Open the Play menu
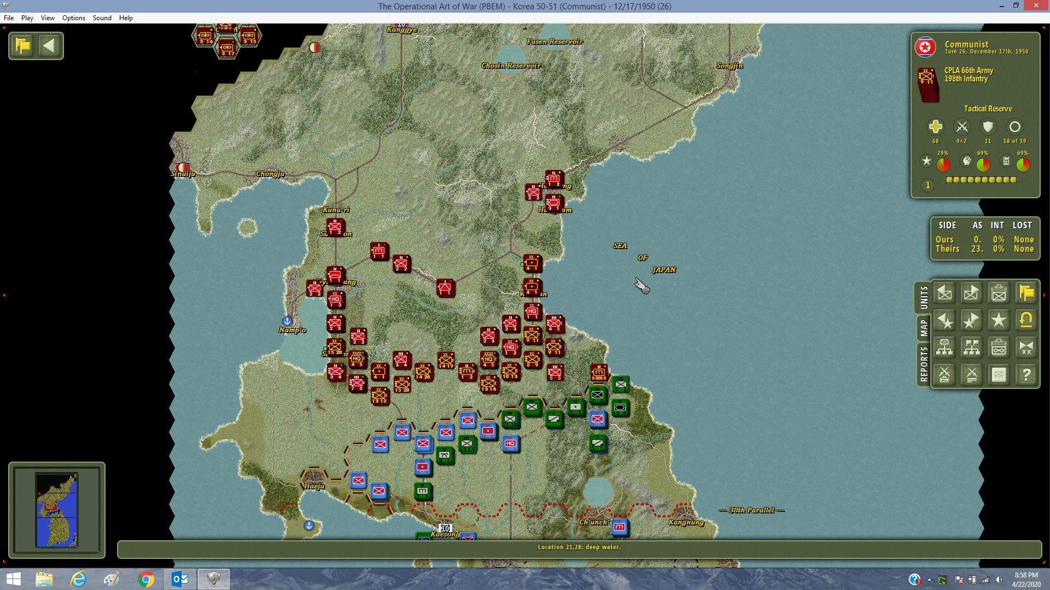Image resolution: width=1050 pixels, height=590 pixels. (27, 18)
